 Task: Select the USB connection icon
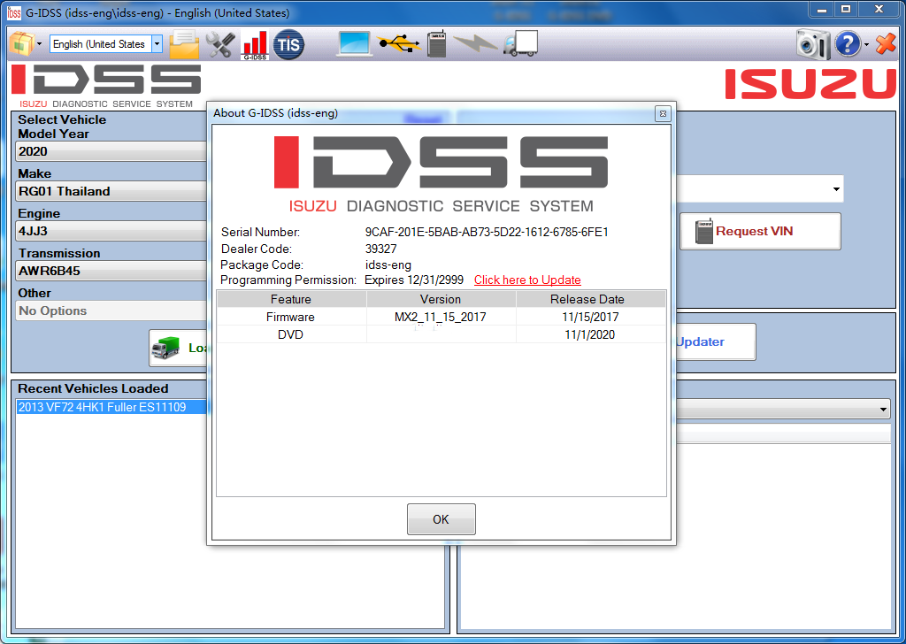399,44
